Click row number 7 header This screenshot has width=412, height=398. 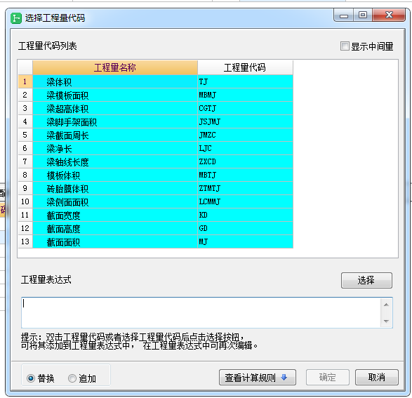tap(25, 161)
